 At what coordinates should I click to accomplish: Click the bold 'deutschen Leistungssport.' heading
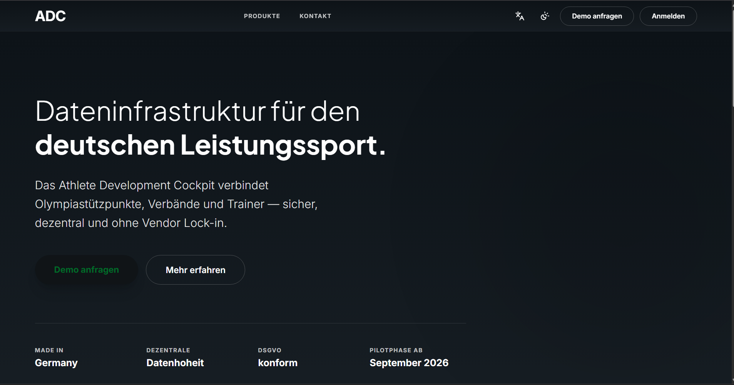(x=210, y=145)
